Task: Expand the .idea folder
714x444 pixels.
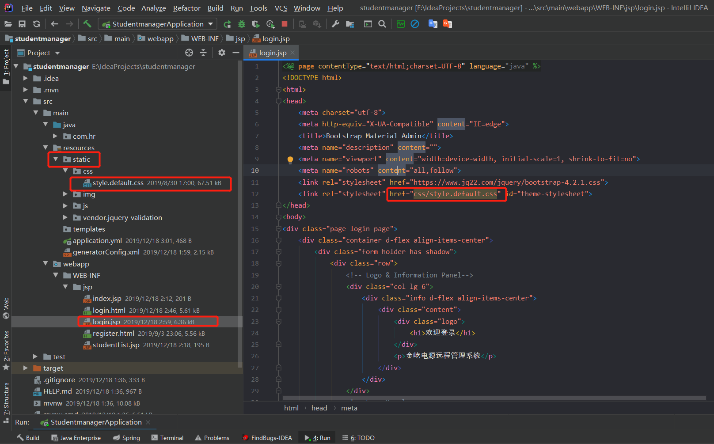Action: pos(26,78)
